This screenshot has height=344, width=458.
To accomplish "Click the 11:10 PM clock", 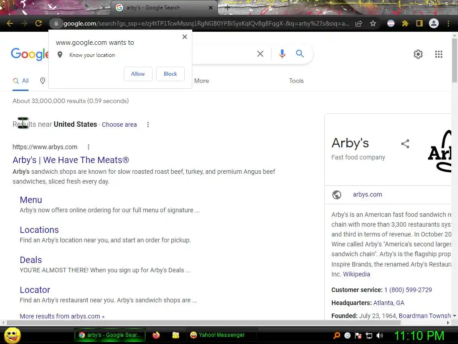I will [x=419, y=335].
